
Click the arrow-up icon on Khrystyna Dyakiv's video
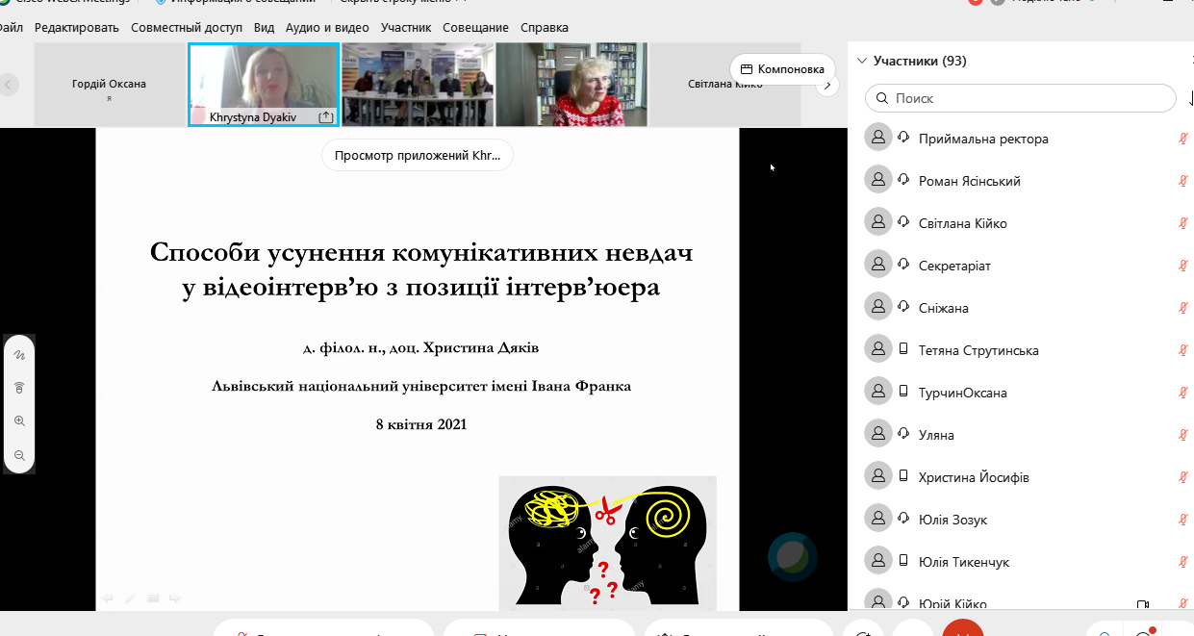(x=326, y=114)
